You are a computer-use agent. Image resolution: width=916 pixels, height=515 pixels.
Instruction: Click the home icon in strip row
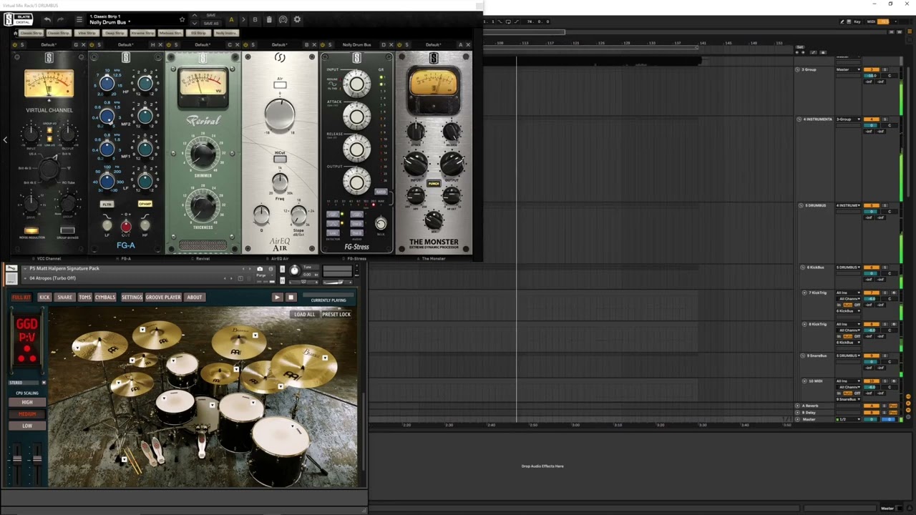click(16, 33)
